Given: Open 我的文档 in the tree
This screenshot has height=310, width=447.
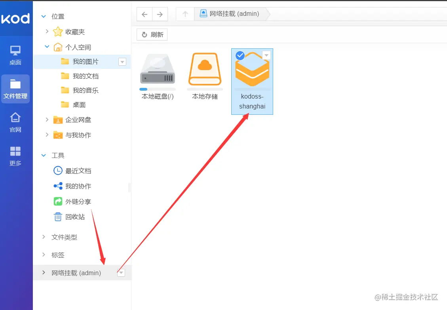Looking at the screenshot, I should tap(86, 76).
